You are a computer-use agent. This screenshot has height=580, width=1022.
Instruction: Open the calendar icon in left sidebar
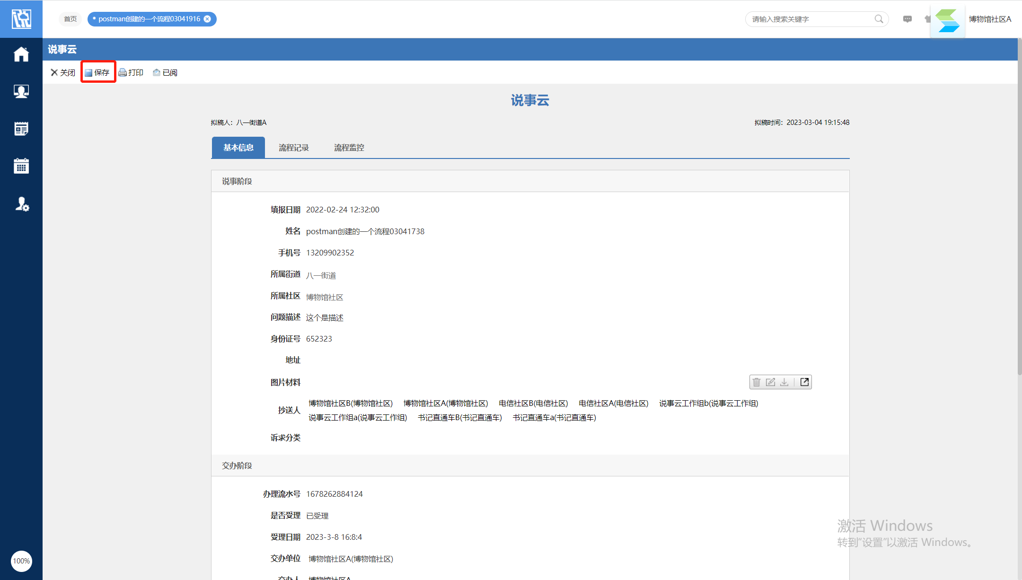pyautogui.click(x=21, y=166)
